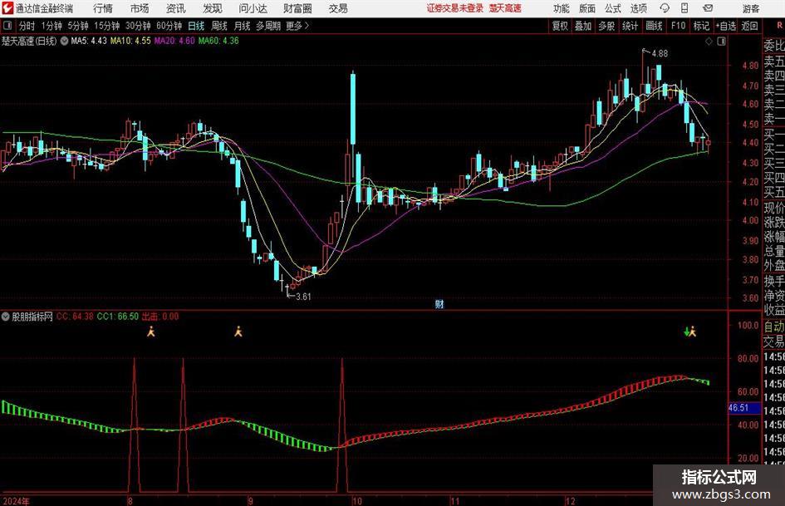
Task: Switch to 15分钟 period
Action: (107, 26)
